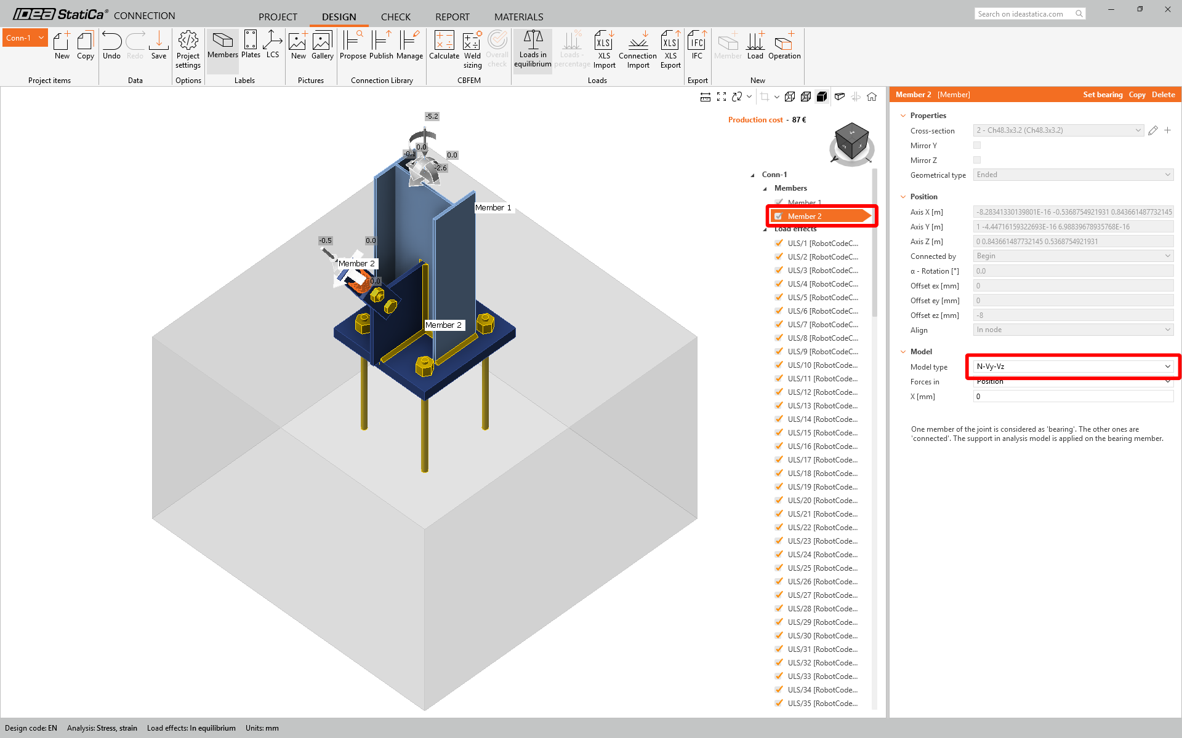Image resolution: width=1182 pixels, height=738 pixels.
Task: Click the Set bearing link
Action: [1103, 95]
